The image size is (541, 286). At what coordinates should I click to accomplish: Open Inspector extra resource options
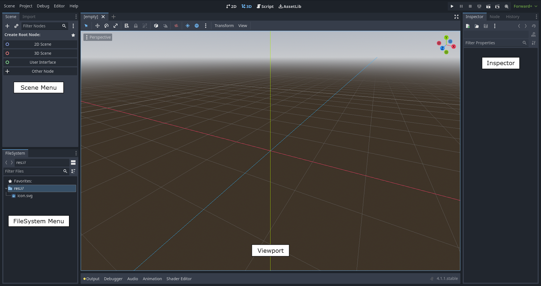[495, 26]
